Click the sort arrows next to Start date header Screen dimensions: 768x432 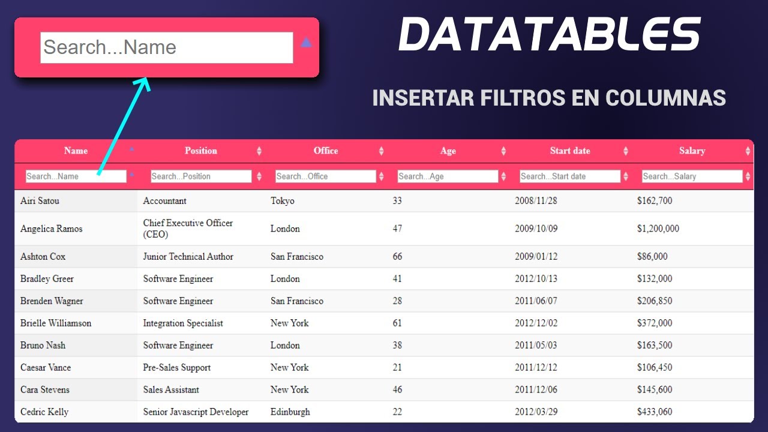point(626,151)
